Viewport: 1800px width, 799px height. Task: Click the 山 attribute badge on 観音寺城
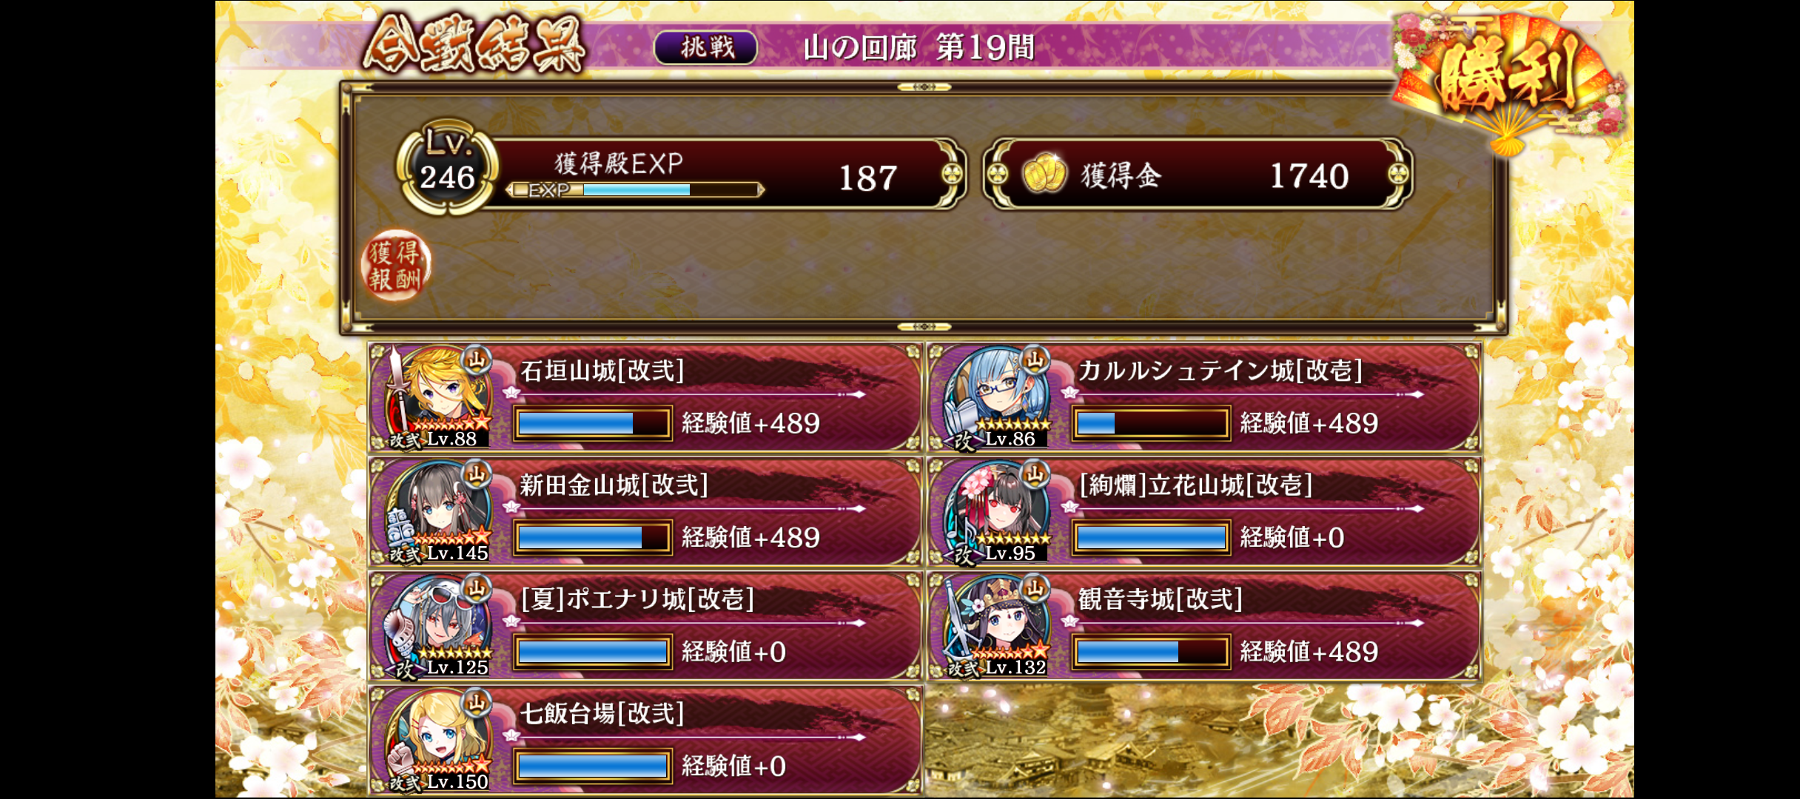pyautogui.click(x=1035, y=589)
